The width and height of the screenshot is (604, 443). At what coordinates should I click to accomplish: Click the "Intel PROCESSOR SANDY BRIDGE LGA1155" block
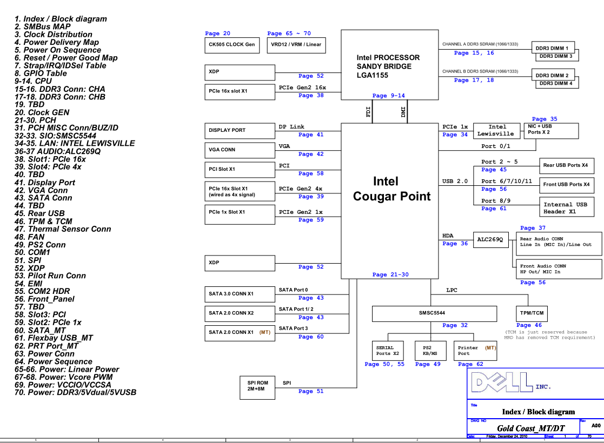coord(390,65)
